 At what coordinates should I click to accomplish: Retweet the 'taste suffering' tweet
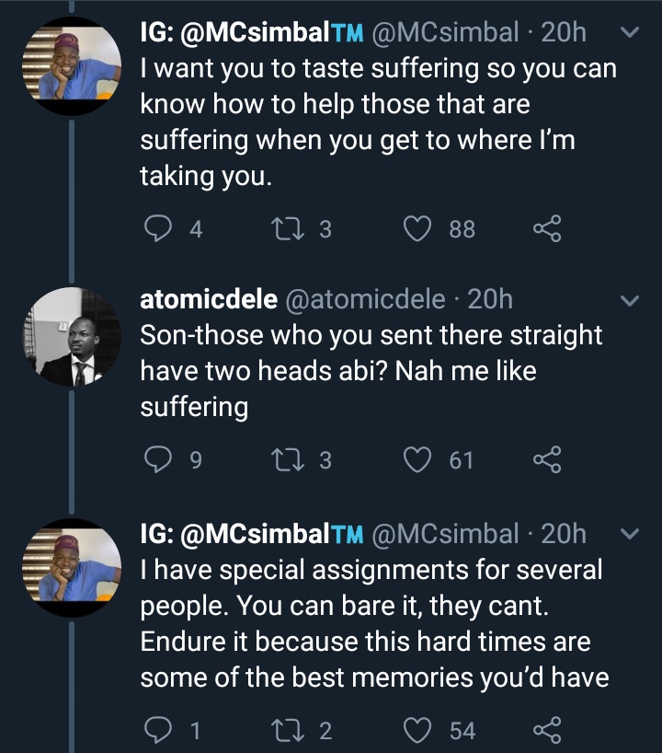[287, 228]
